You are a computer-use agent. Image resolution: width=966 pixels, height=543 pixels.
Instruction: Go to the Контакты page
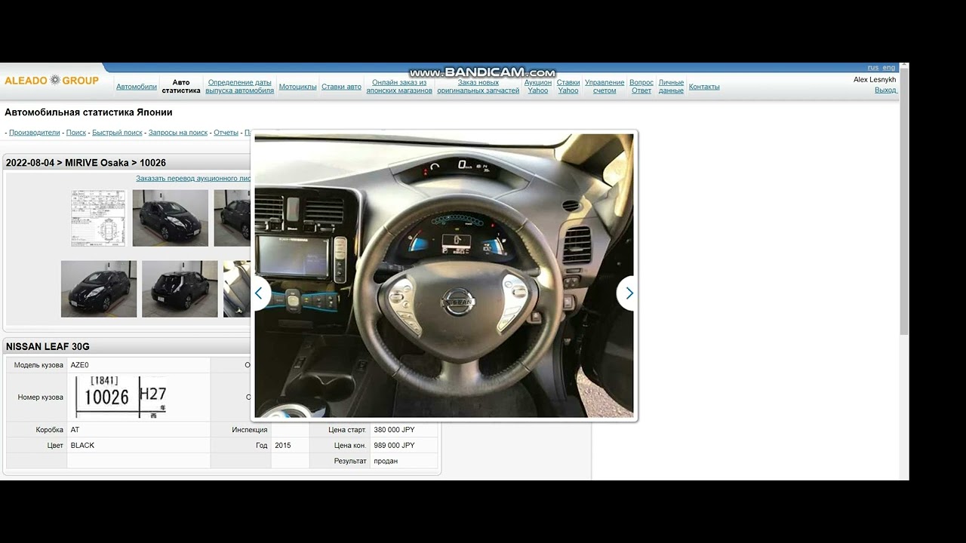coord(704,87)
